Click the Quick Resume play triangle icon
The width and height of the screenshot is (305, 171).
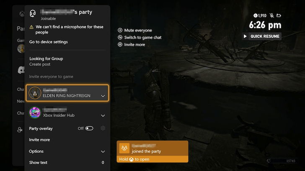point(245,36)
